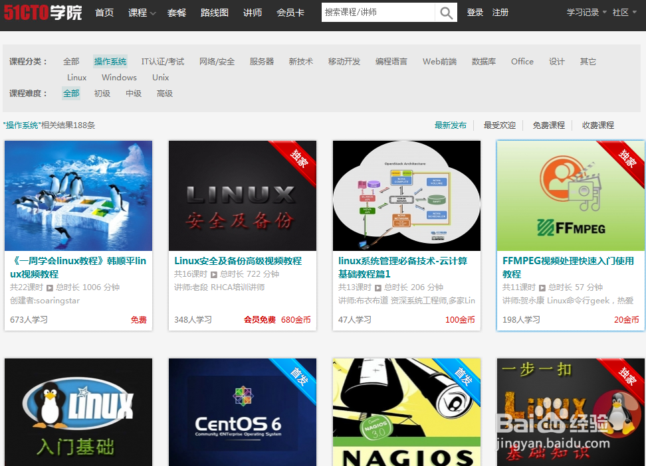Open the FFMPEG course thumbnail
Viewport: 646px width, 466px height.
click(x=571, y=196)
